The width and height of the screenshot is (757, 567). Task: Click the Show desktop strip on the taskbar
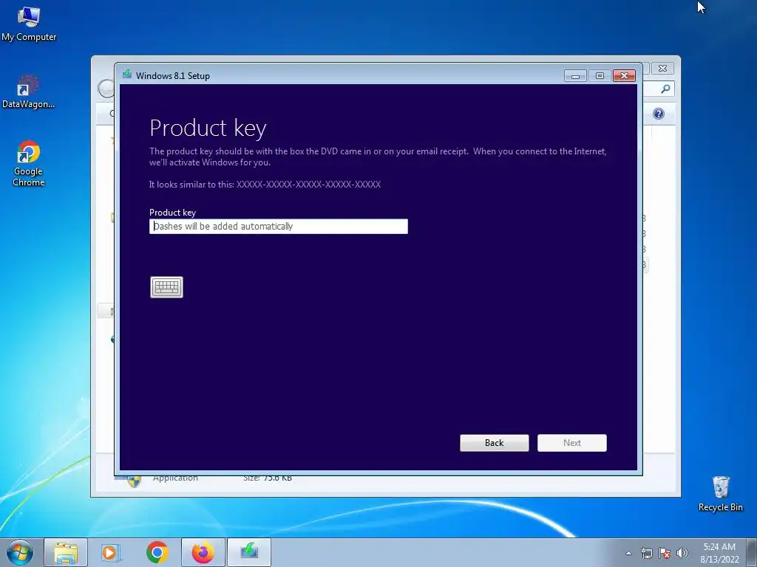click(x=752, y=552)
